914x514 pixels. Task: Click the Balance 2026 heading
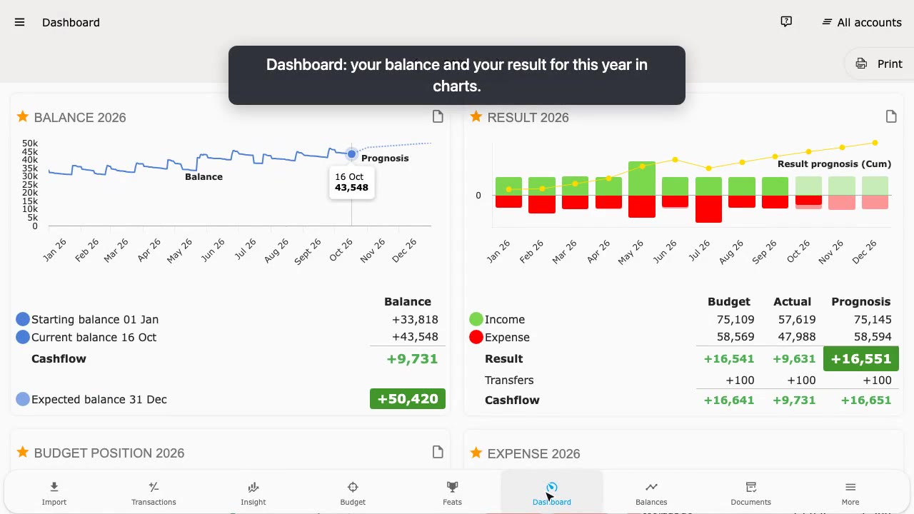[x=80, y=117]
